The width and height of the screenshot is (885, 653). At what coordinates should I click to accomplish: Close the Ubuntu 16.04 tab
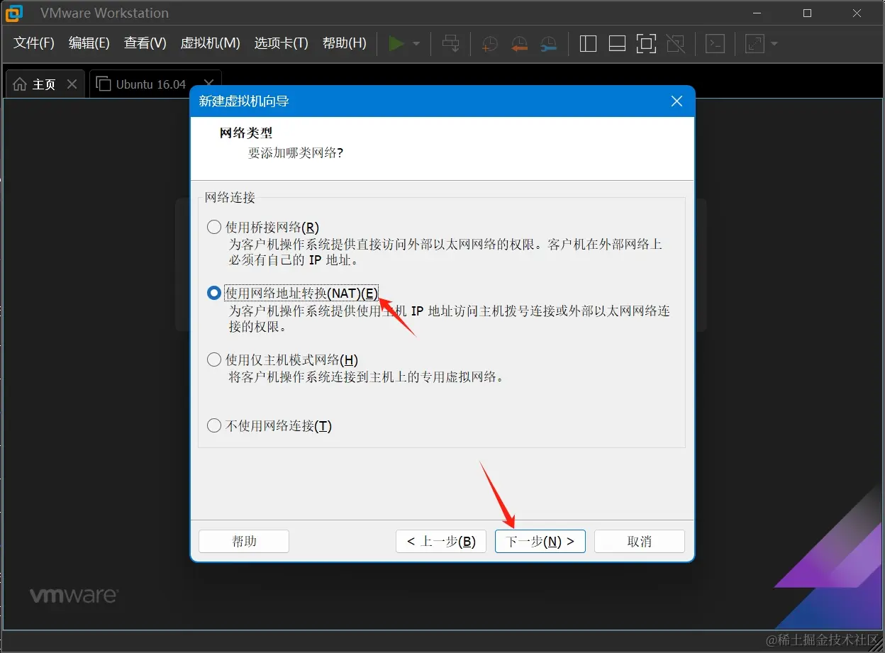click(208, 84)
